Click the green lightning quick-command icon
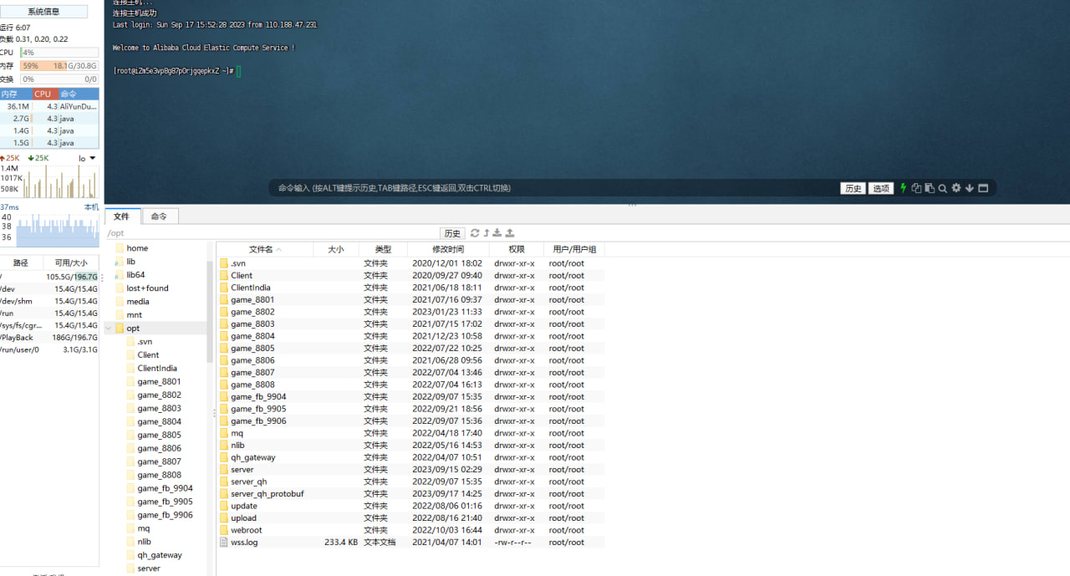 [x=903, y=188]
